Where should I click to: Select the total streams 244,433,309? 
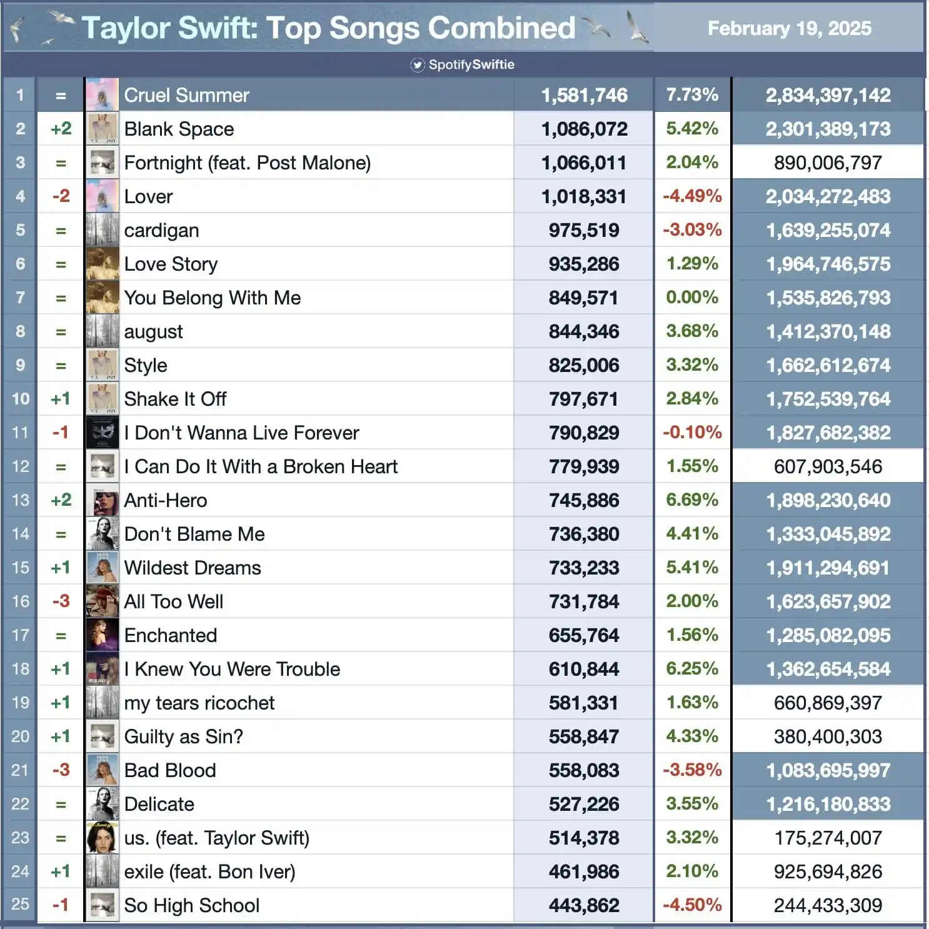tap(828, 905)
